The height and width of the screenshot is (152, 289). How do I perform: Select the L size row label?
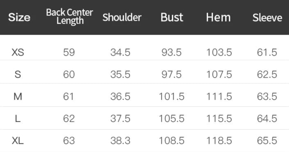click(x=18, y=118)
